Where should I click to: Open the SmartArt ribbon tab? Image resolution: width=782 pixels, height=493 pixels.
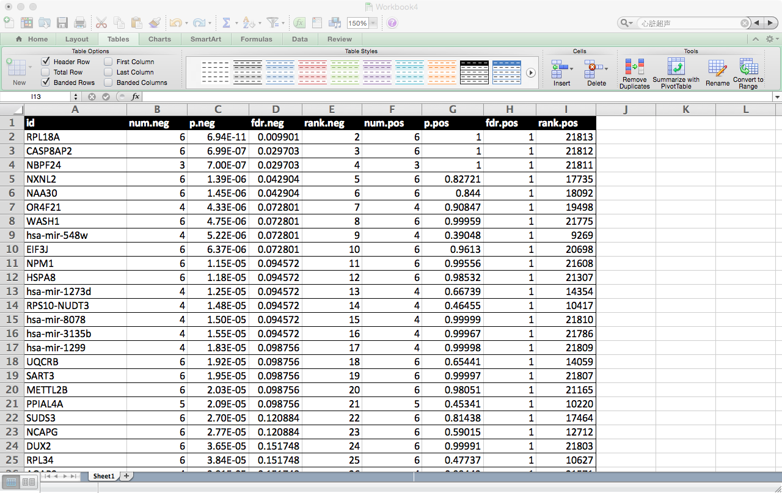coord(206,39)
